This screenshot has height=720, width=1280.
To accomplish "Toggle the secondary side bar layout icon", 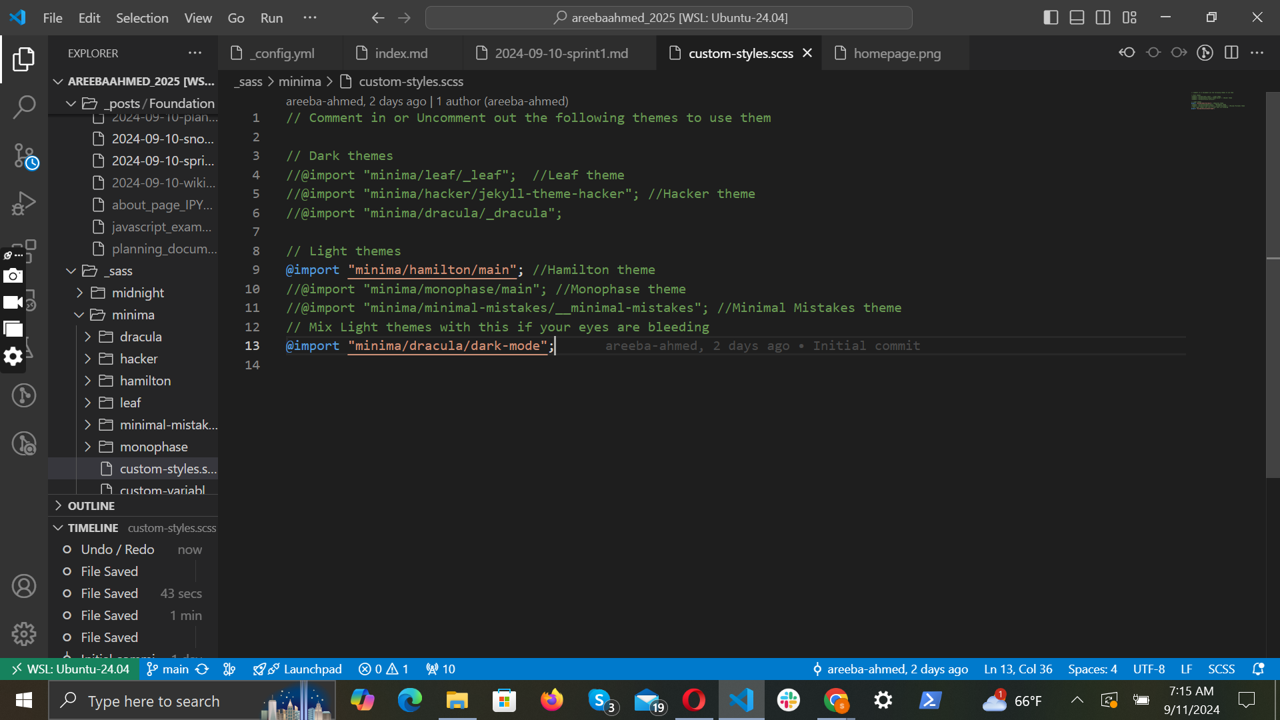I will (1103, 18).
